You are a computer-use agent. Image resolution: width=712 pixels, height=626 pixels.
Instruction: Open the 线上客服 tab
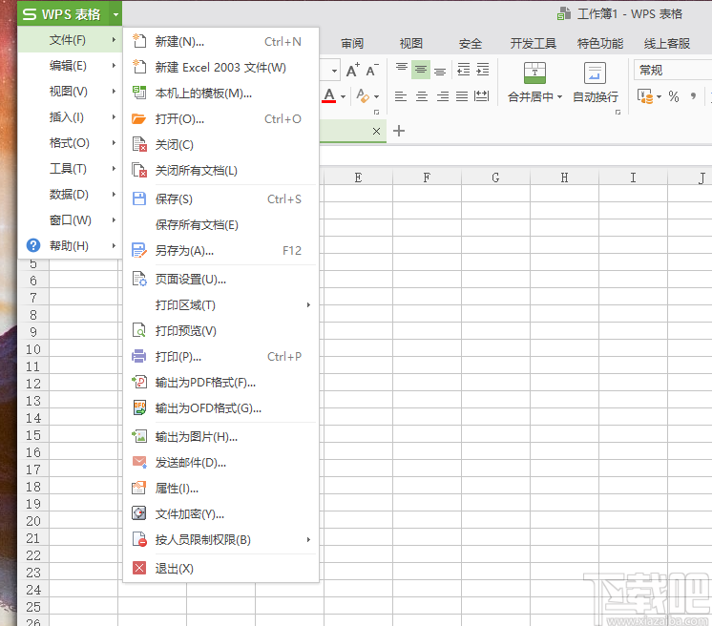pyautogui.click(x=666, y=44)
